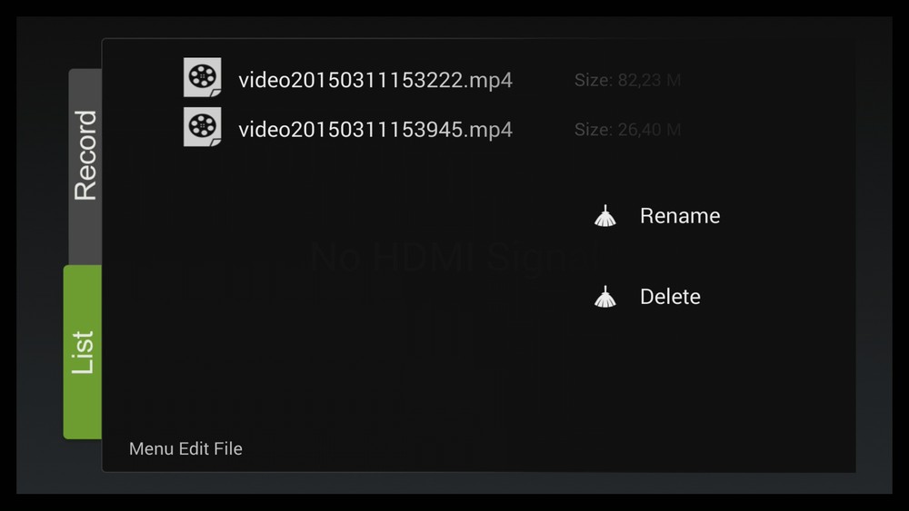The height and width of the screenshot is (511, 909).
Task: Click the .mp4 extension of the first video
Action: click(487, 81)
